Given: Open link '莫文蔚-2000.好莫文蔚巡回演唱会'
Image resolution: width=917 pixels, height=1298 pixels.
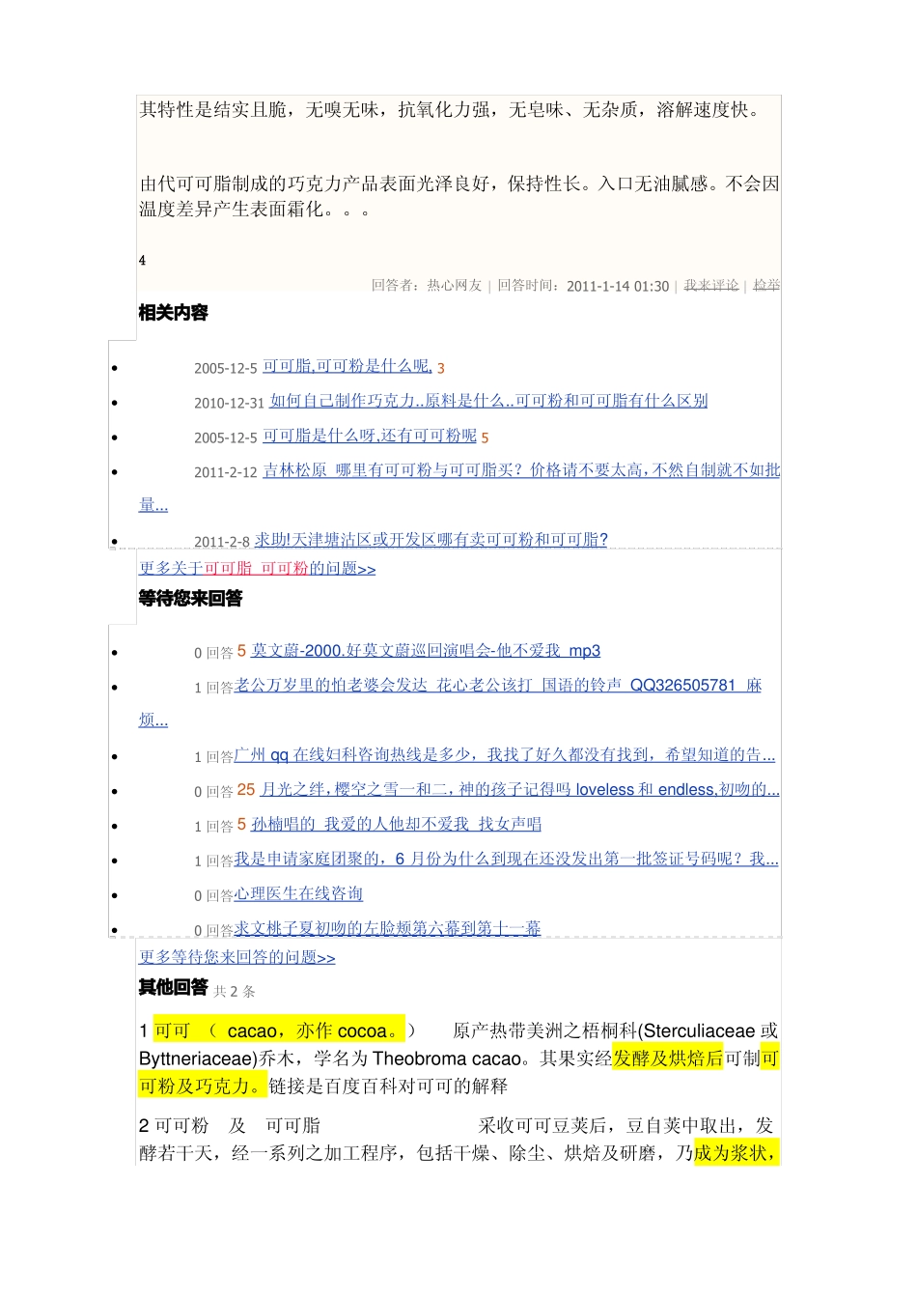Looking at the screenshot, I should [426, 651].
